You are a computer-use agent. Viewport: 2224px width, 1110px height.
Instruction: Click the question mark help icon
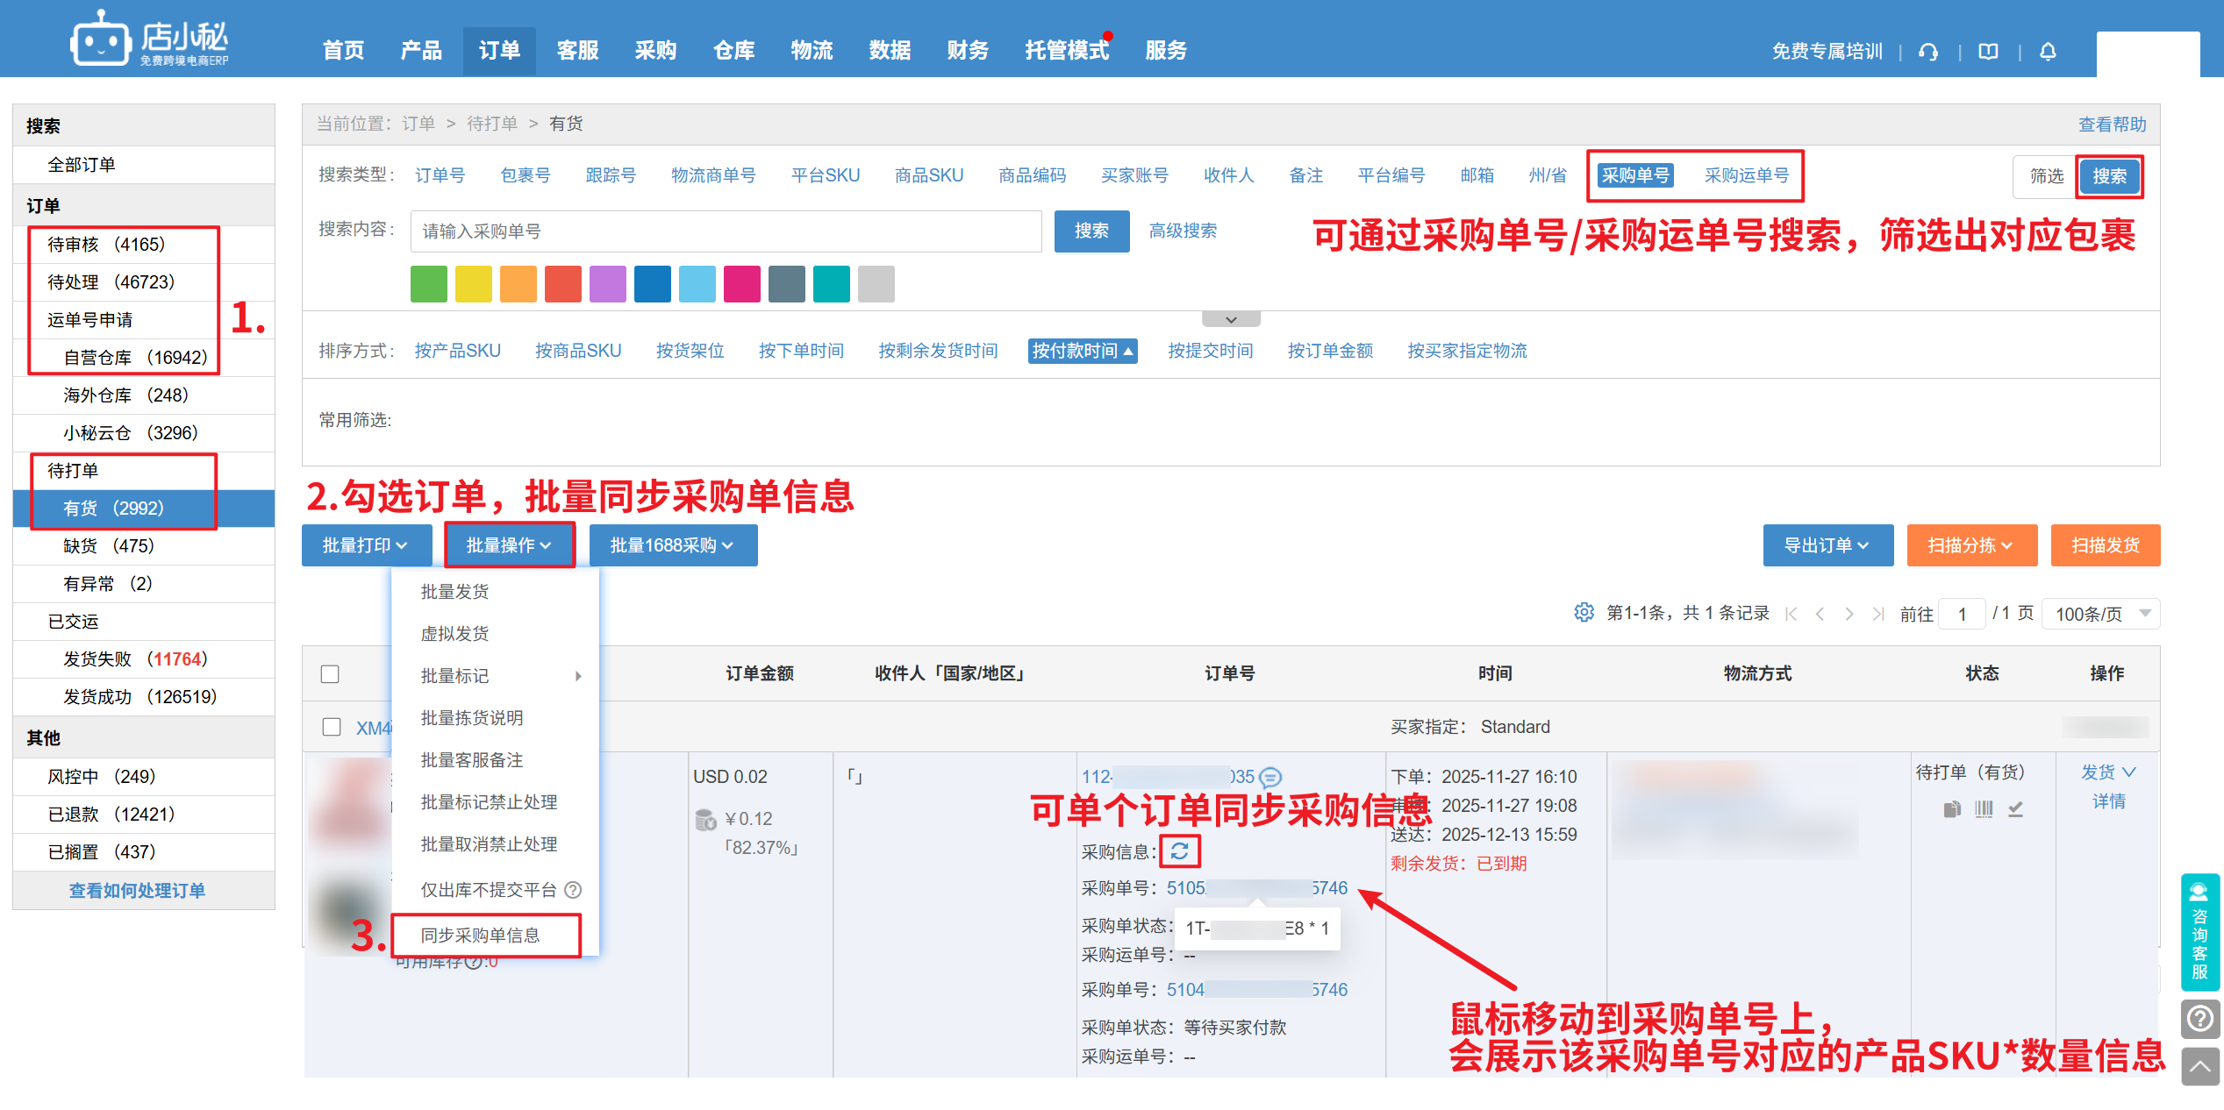click(x=2199, y=1019)
